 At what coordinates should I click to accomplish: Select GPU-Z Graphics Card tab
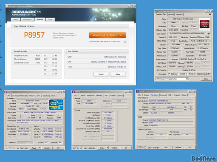161,14
